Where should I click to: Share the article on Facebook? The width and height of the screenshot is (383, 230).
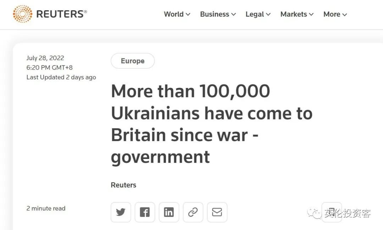coord(145,212)
